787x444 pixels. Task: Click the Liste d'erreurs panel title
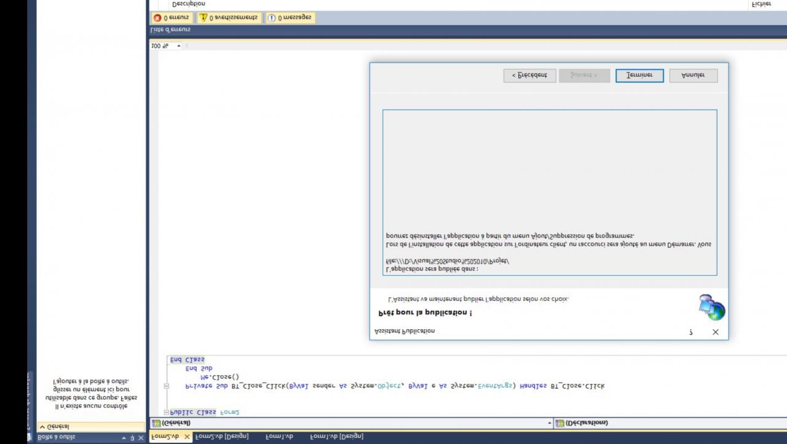tap(171, 29)
